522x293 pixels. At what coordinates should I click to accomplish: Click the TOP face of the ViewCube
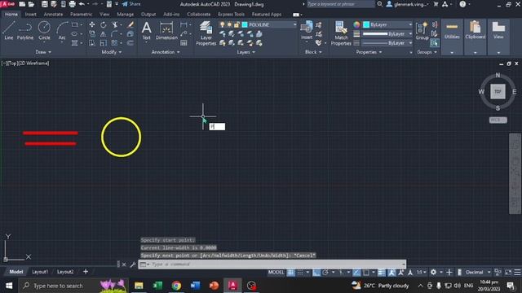click(498, 91)
